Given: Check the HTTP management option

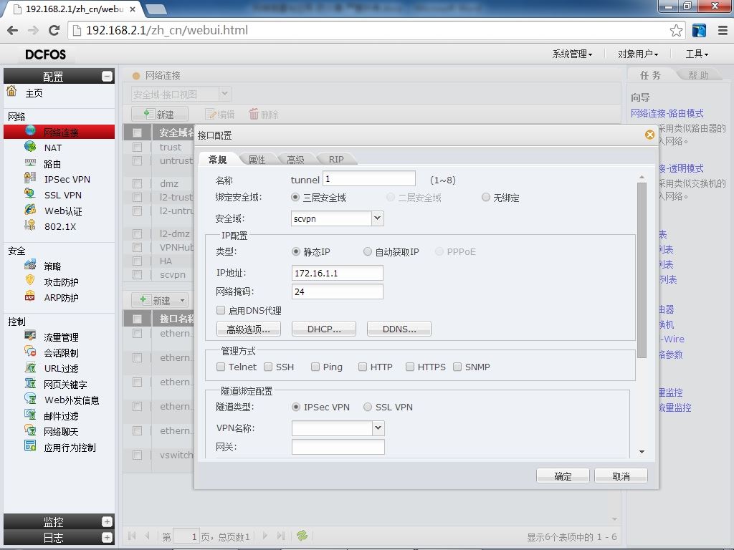Looking at the screenshot, I should point(363,367).
